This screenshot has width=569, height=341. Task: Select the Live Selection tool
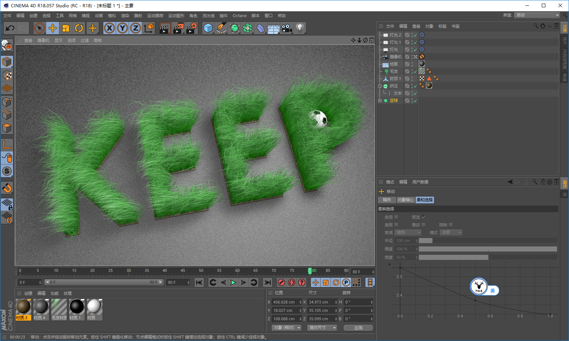pyautogui.click(x=40, y=28)
